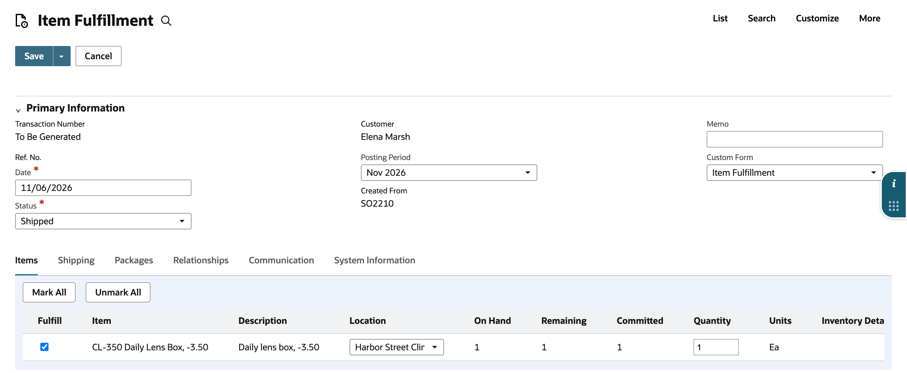This screenshot has width=907, height=373.
Task: Open the Customize link
Action: click(817, 18)
